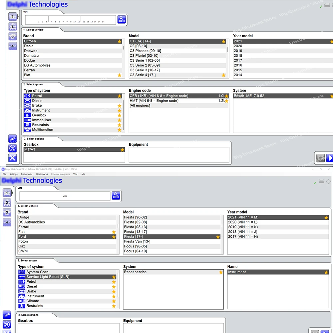
Task: Click the VIN entry field on Citroën screen
Action: (x=71, y=20)
